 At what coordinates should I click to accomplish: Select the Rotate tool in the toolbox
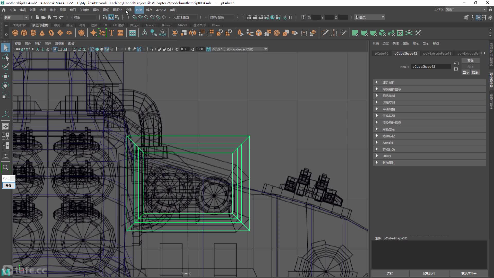[6, 86]
